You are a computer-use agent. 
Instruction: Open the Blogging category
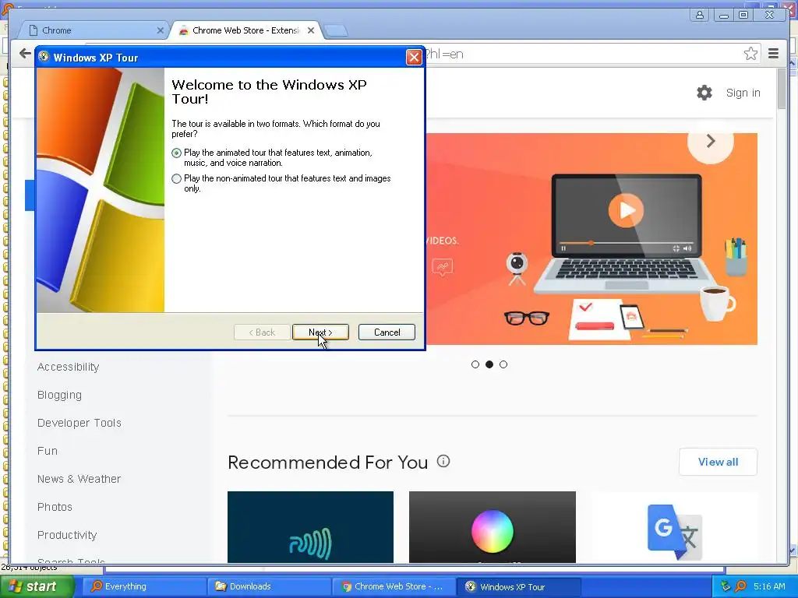59,395
